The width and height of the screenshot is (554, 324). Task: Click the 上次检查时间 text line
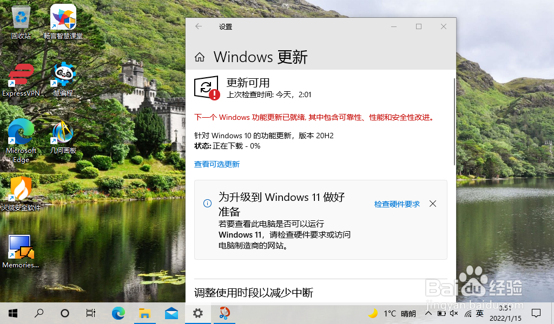(x=269, y=94)
